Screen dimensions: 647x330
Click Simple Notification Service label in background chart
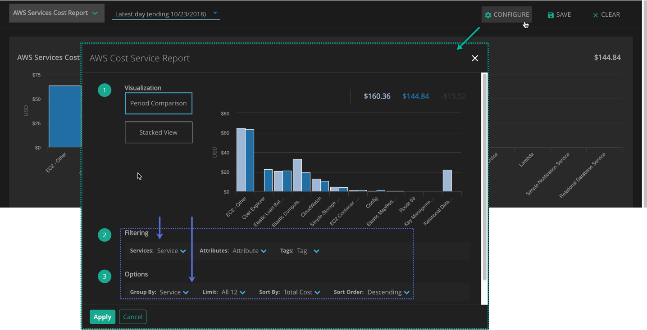click(548, 174)
